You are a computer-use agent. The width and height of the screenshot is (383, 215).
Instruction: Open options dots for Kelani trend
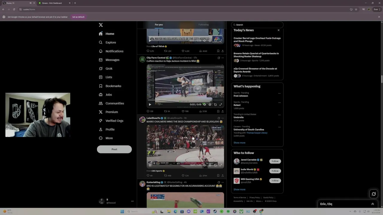[x=279, y=102]
